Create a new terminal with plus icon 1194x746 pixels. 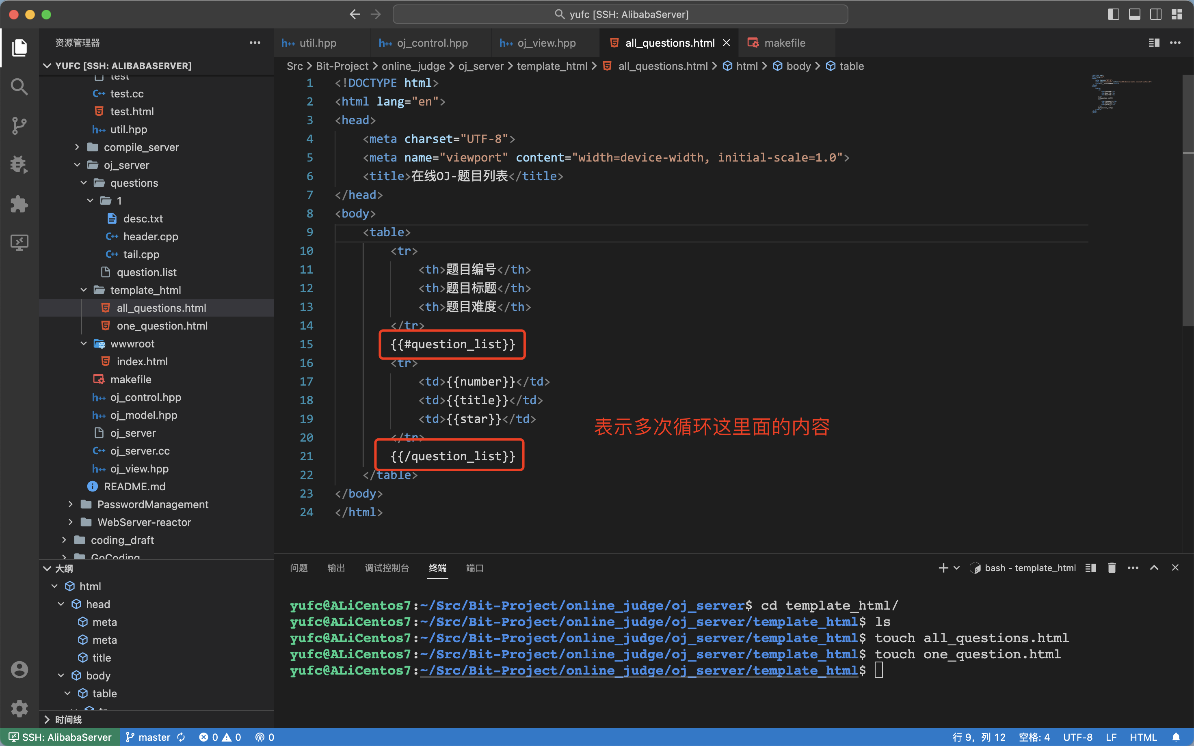point(943,568)
